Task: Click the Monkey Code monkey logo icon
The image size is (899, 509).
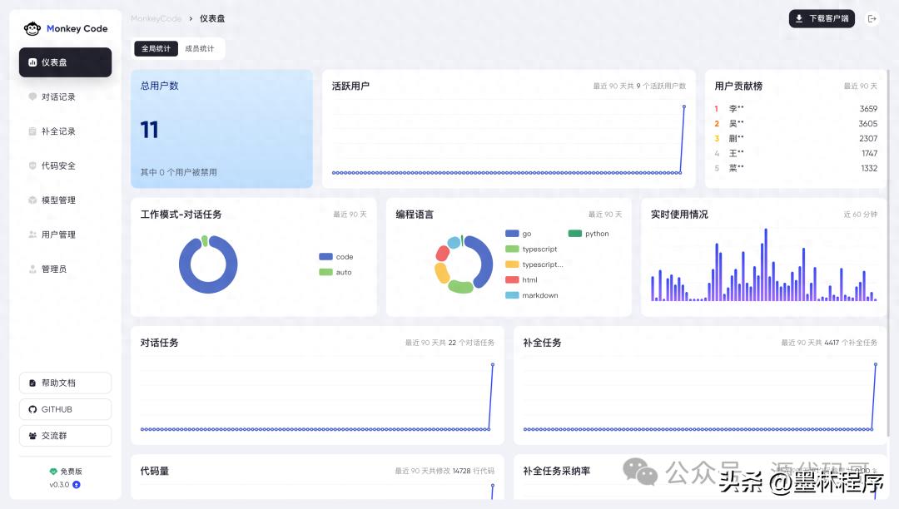Action: tap(32, 28)
